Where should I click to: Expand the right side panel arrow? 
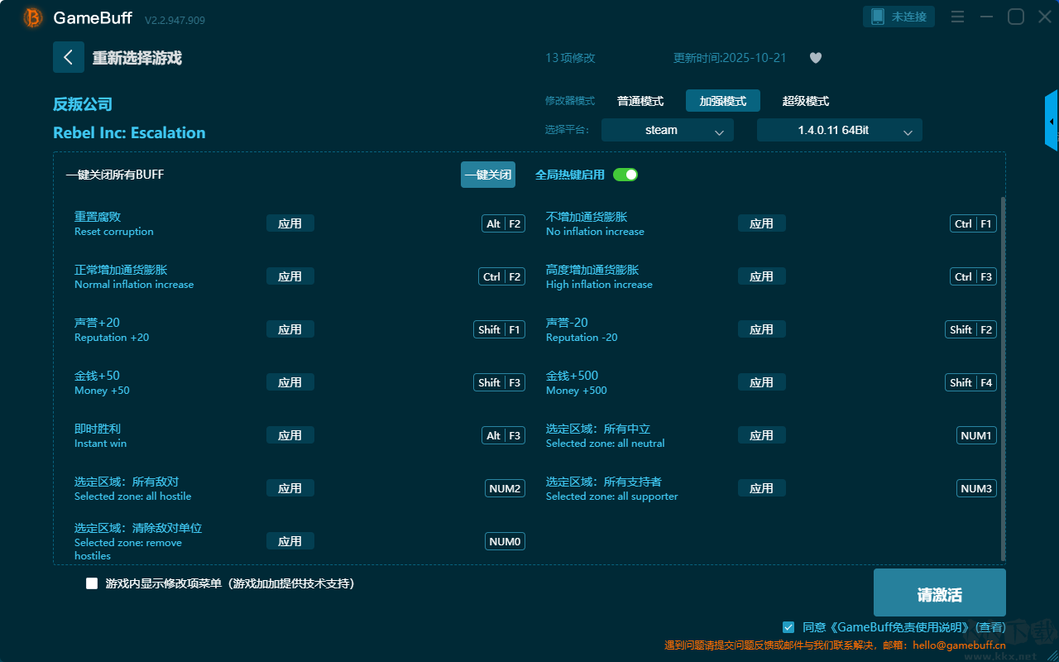coord(1052,121)
